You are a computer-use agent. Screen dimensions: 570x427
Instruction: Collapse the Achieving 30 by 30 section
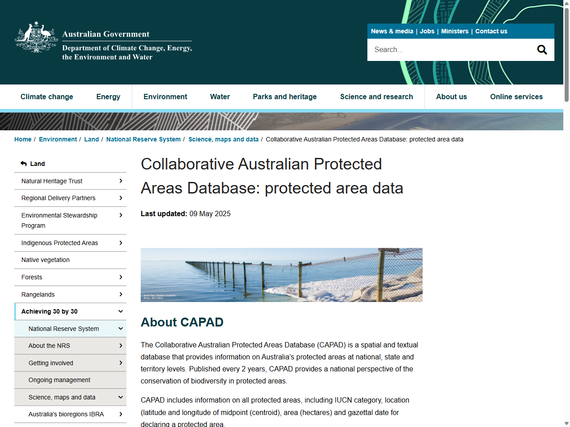[x=121, y=311]
